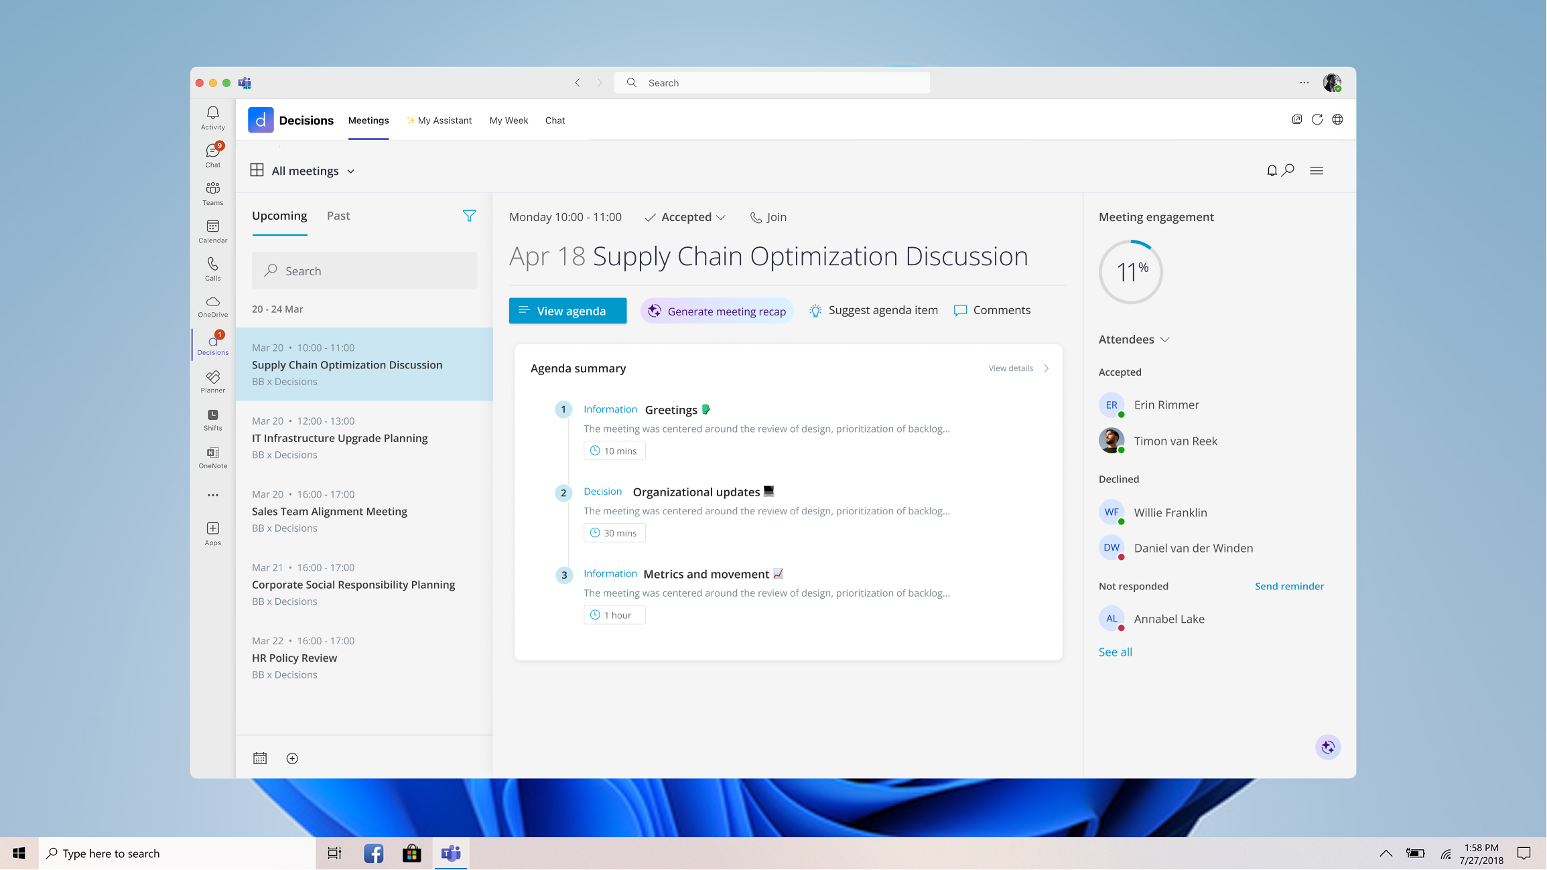Image resolution: width=1547 pixels, height=870 pixels.
Task: Open language settings via the globe icon
Action: click(1337, 119)
